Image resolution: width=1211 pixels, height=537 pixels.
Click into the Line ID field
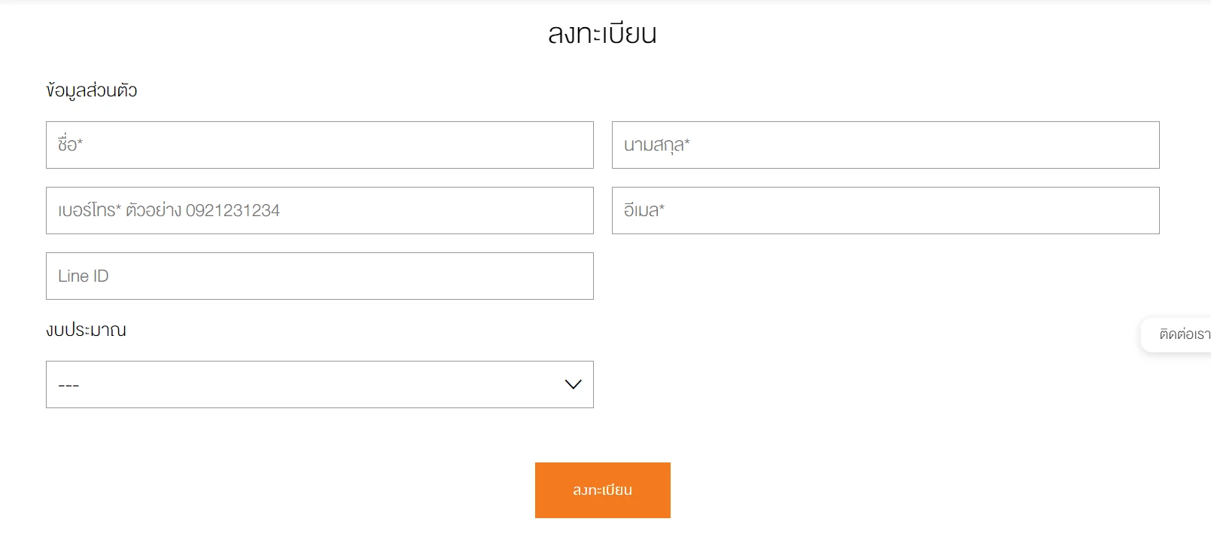coord(319,276)
